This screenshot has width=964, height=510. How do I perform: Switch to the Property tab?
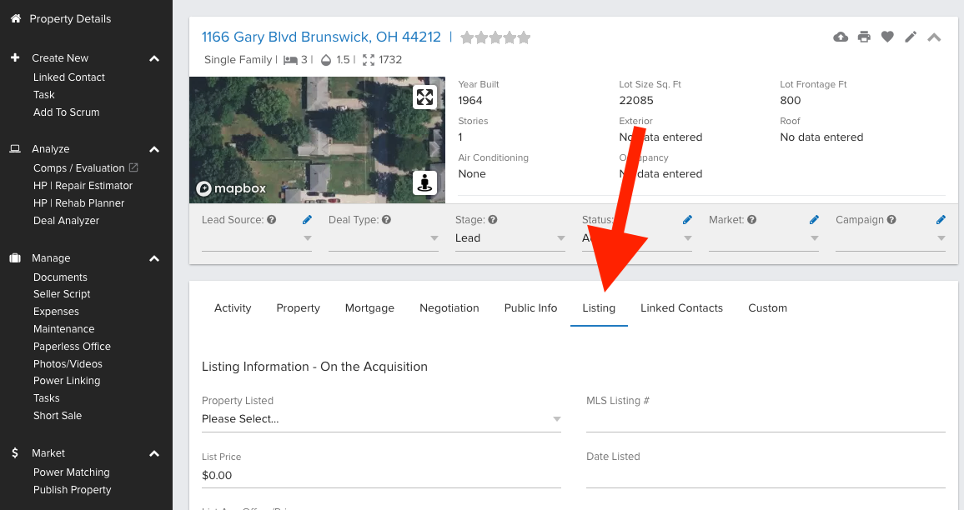click(x=299, y=307)
